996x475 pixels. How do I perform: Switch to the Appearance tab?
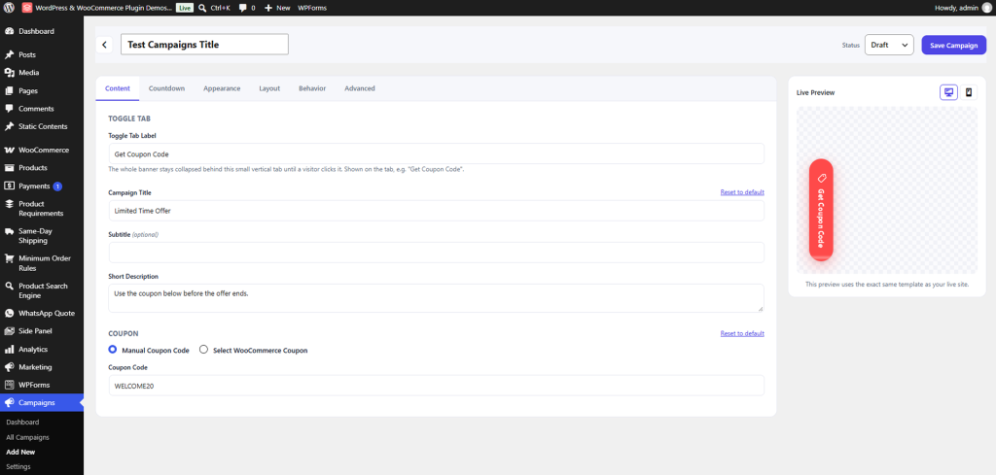(x=222, y=88)
